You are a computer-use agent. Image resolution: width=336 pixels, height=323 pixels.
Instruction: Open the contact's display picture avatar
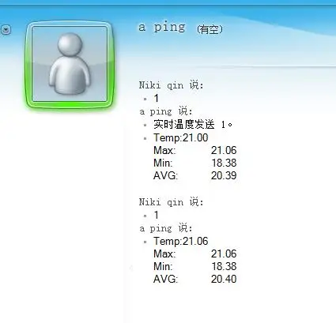tap(70, 64)
